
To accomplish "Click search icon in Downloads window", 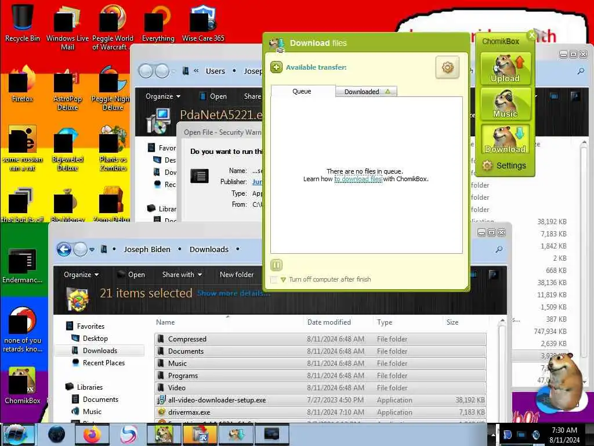I will (499, 250).
